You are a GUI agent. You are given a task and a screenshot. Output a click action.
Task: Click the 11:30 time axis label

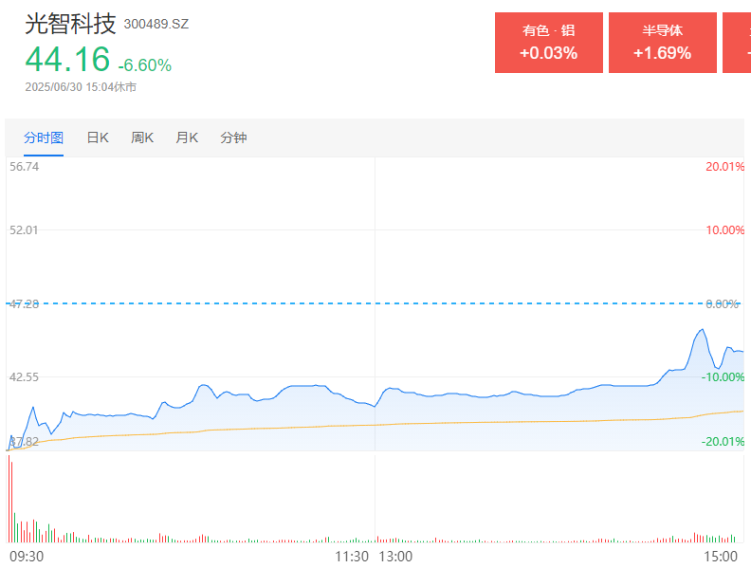click(352, 557)
